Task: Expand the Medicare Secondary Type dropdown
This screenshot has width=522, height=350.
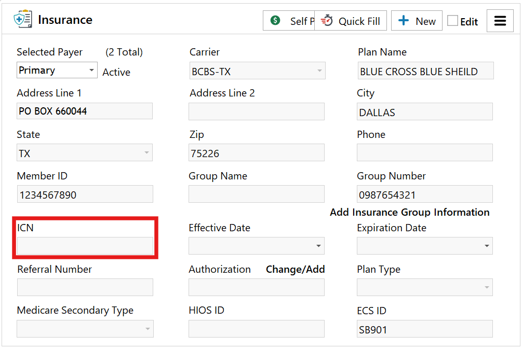Action: coord(148,329)
